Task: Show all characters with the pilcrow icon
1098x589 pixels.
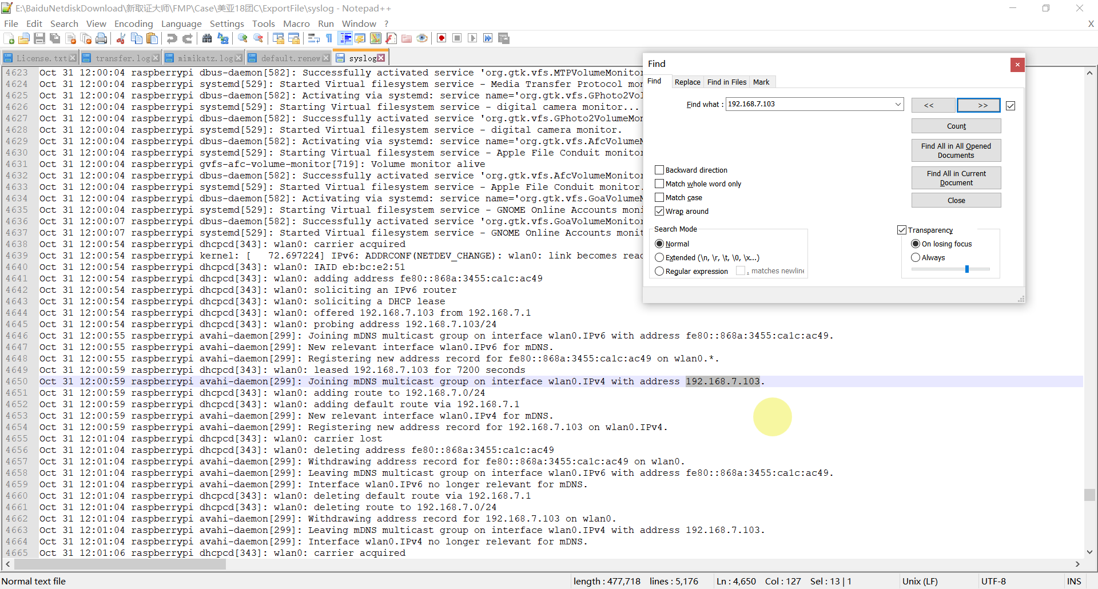Action: click(329, 38)
